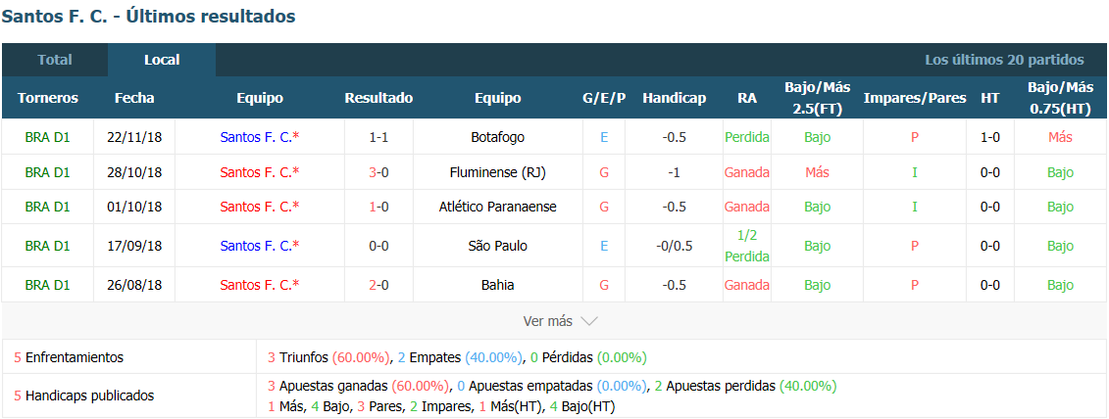
Task: Open Santos F. C. link dated 22/11/18
Action: (260, 137)
